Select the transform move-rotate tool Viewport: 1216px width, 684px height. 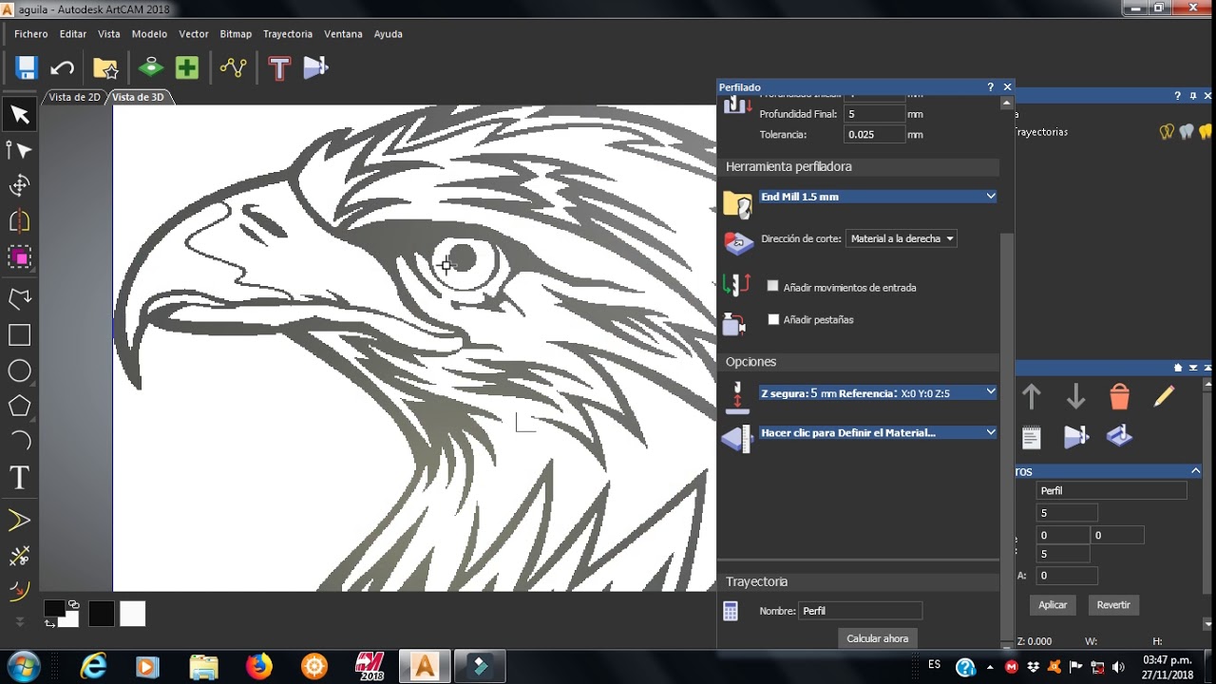pyautogui.click(x=19, y=185)
